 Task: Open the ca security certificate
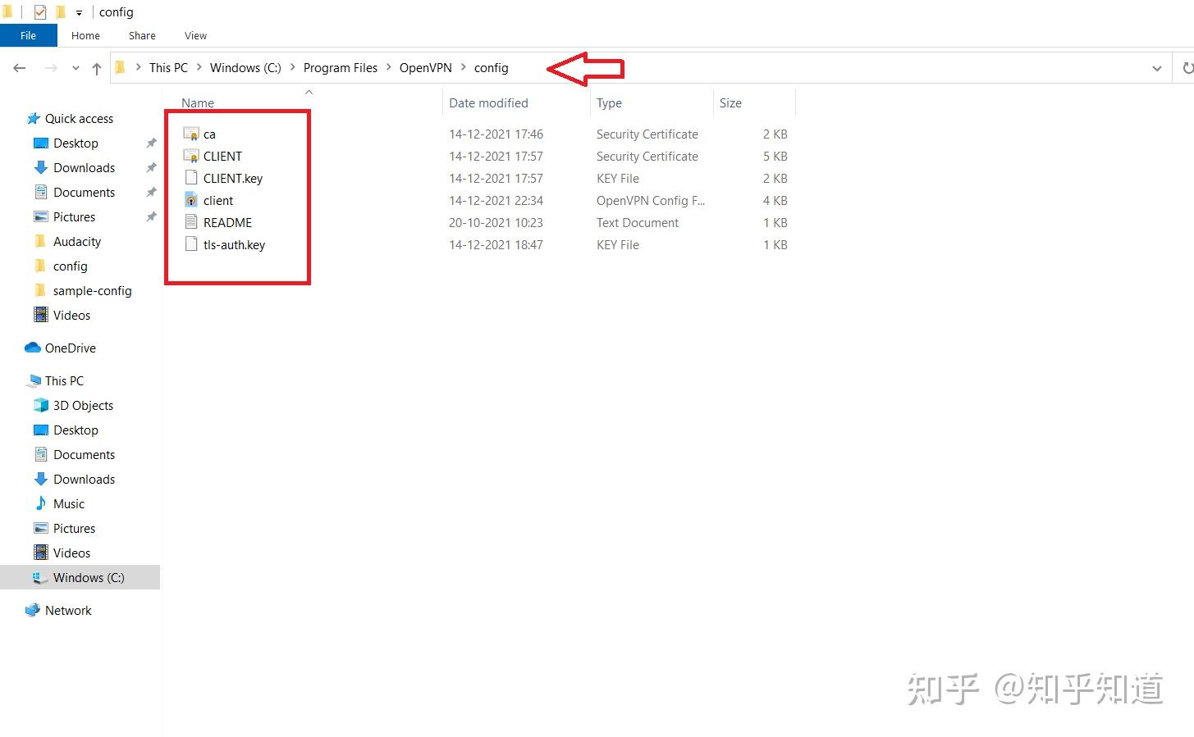pyautogui.click(x=210, y=134)
